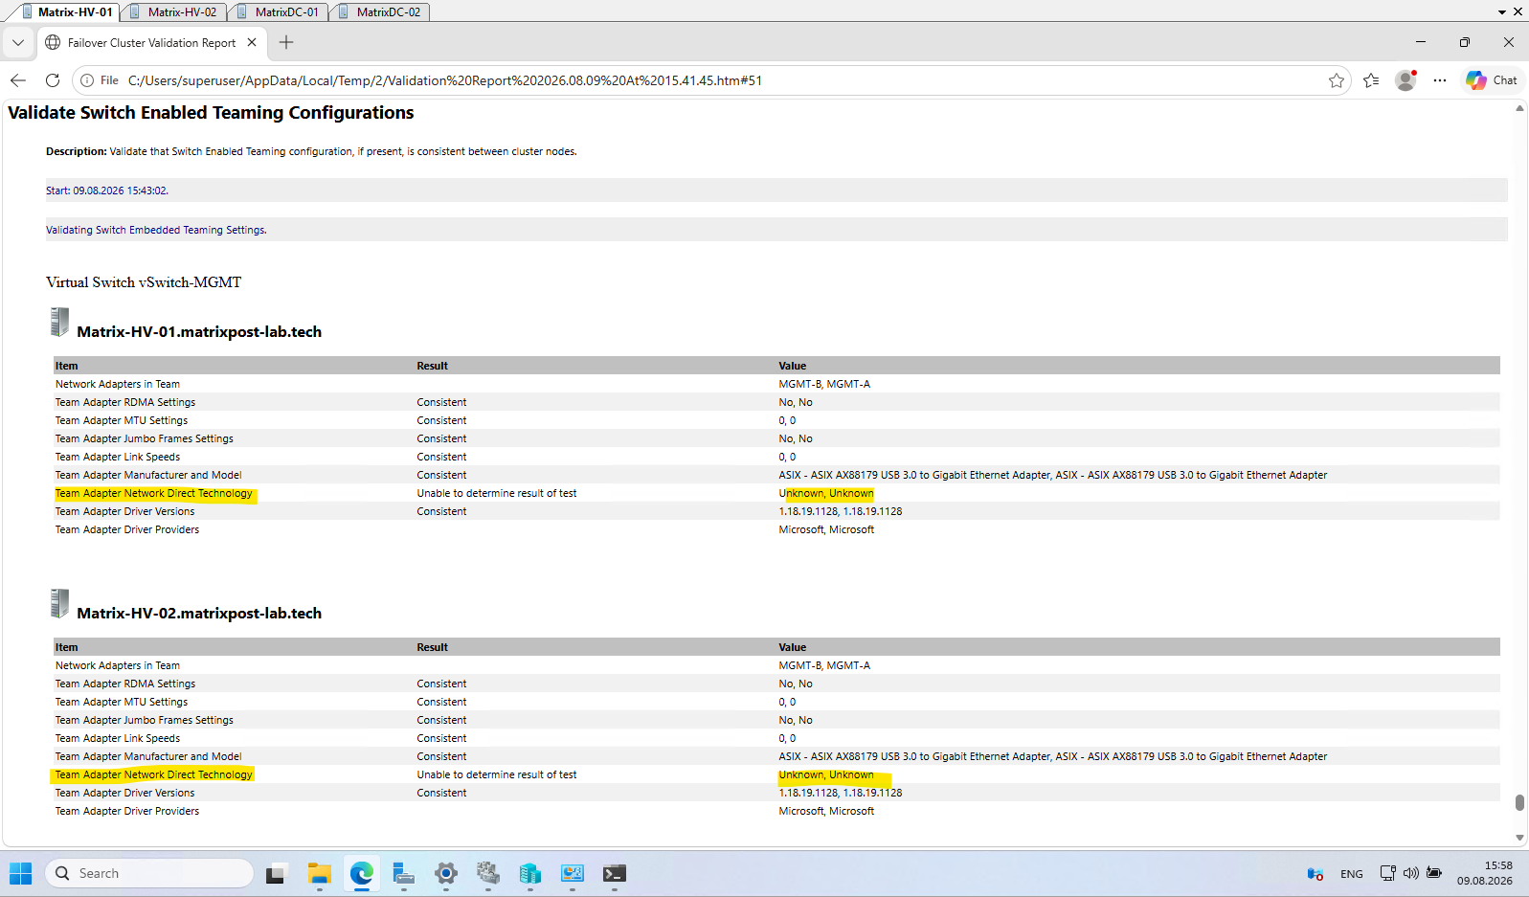
Task: Open a new browser tab
Action: [x=286, y=42]
